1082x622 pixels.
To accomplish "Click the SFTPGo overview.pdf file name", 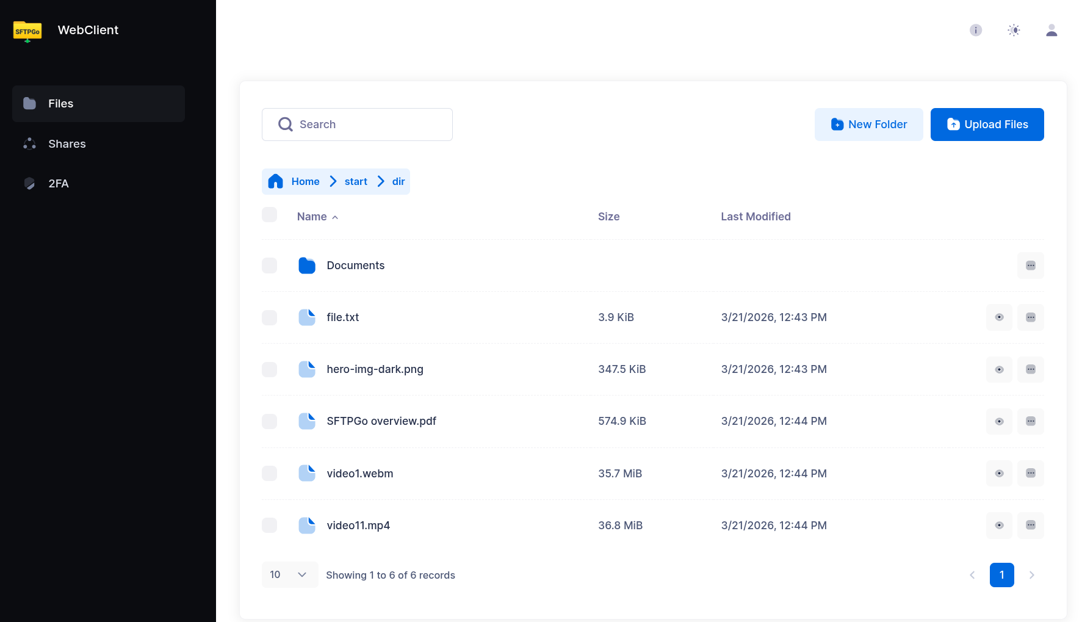I will point(381,421).
